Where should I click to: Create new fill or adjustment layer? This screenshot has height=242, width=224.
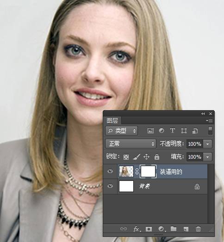tap(162, 229)
